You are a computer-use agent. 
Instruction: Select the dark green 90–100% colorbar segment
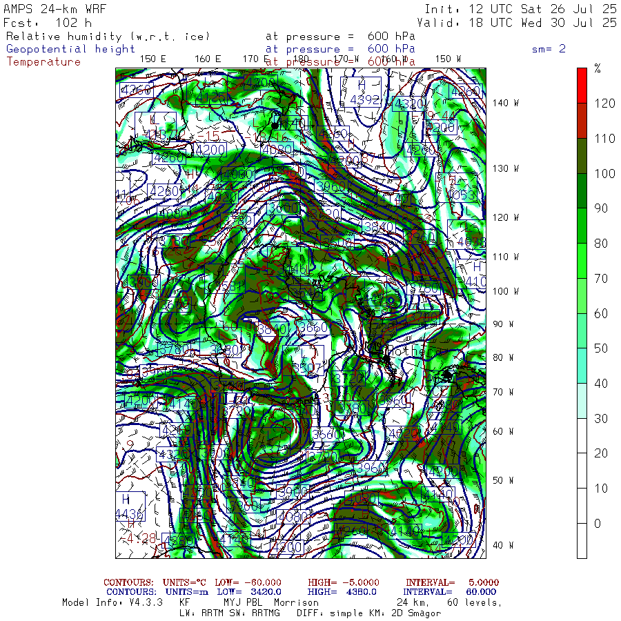click(582, 191)
